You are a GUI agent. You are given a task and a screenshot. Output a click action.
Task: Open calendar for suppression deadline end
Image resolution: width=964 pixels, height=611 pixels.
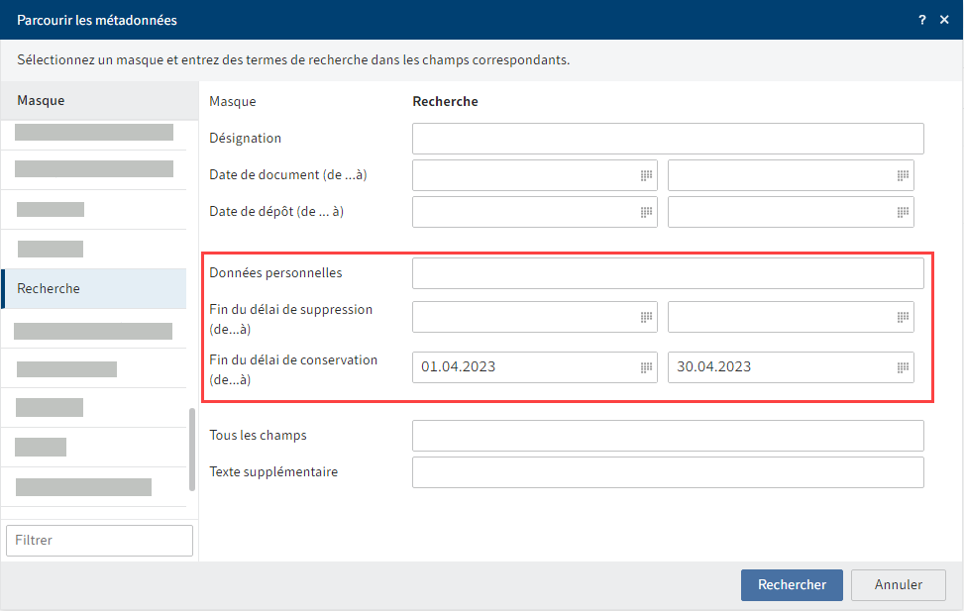(x=903, y=317)
